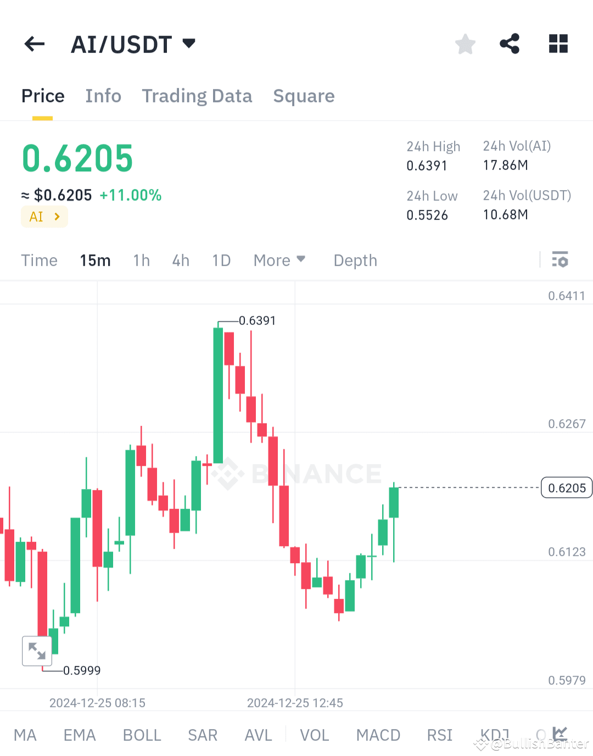Switch to the Square tab
The height and width of the screenshot is (756, 593).
point(304,96)
